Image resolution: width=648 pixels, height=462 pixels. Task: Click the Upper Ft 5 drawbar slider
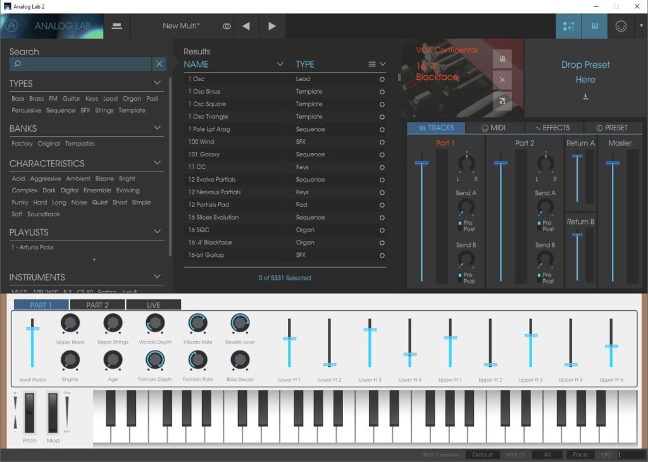(611, 346)
